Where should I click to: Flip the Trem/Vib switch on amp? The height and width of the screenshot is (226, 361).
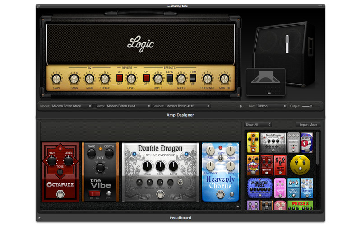pyautogui.click(x=193, y=78)
